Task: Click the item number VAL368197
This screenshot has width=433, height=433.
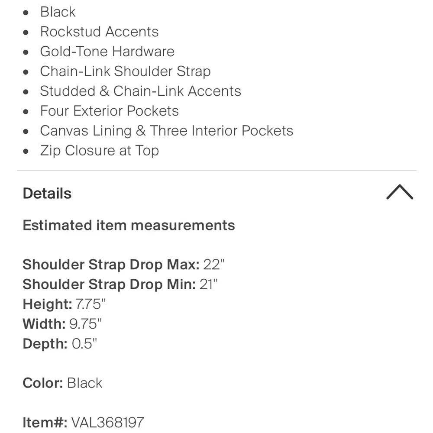Action: point(108,422)
